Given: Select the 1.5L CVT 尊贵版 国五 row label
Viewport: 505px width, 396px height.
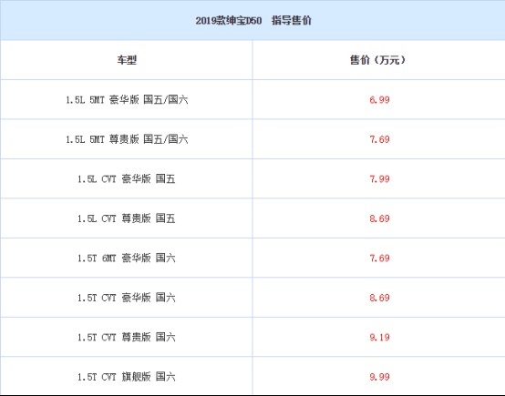Looking at the screenshot, I should point(127,218).
